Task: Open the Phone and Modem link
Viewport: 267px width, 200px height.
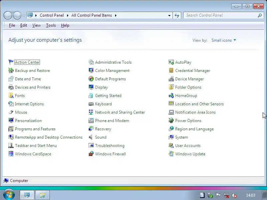Action: click(112, 121)
